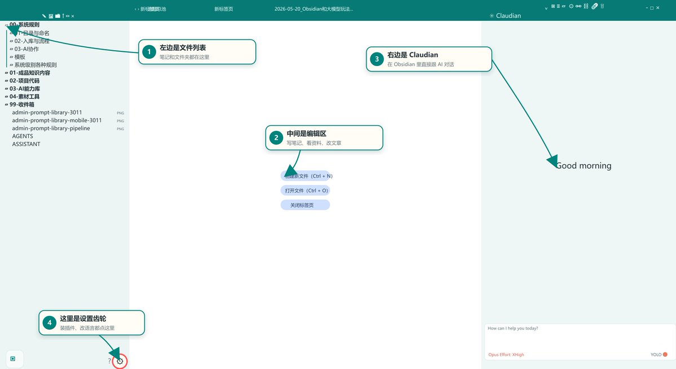
Task: Click the 'How can I help you today?' input
Action: pyautogui.click(x=579, y=337)
